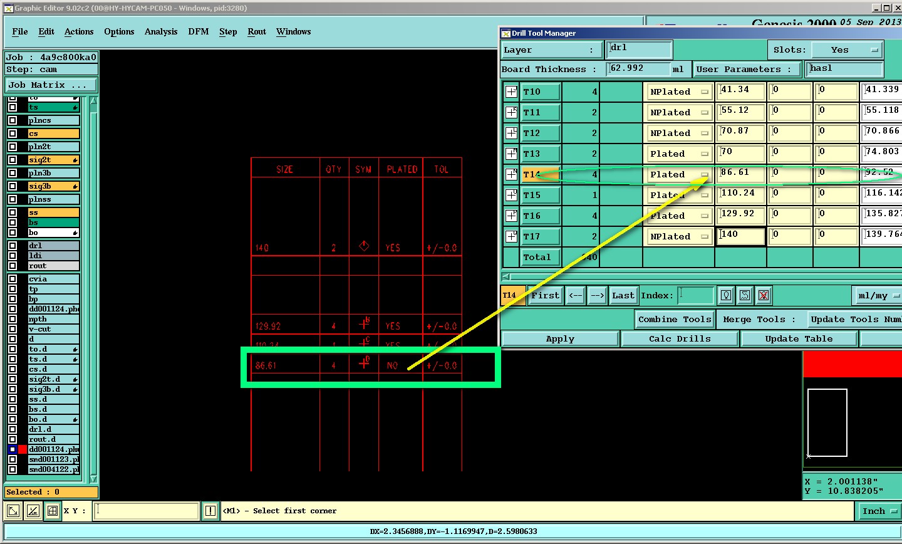
Task: Open the T17 NPlated type dropdown
Action: pos(679,236)
